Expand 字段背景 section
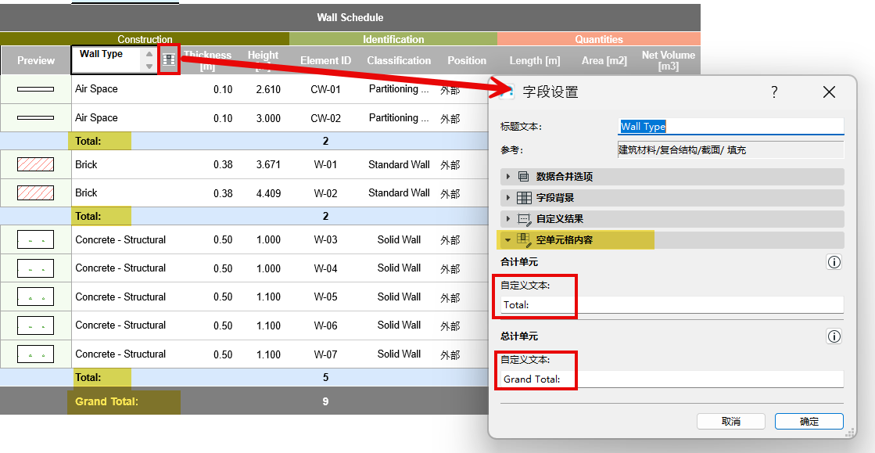 click(x=672, y=198)
